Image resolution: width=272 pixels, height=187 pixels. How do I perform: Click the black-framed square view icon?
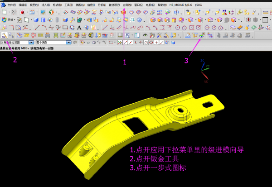click(265, 20)
